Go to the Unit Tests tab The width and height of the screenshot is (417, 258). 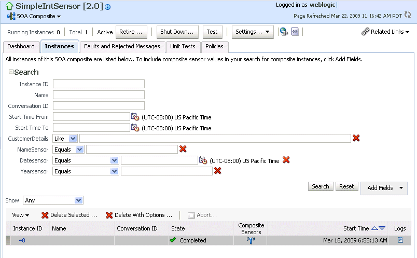(x=183, y=46)
